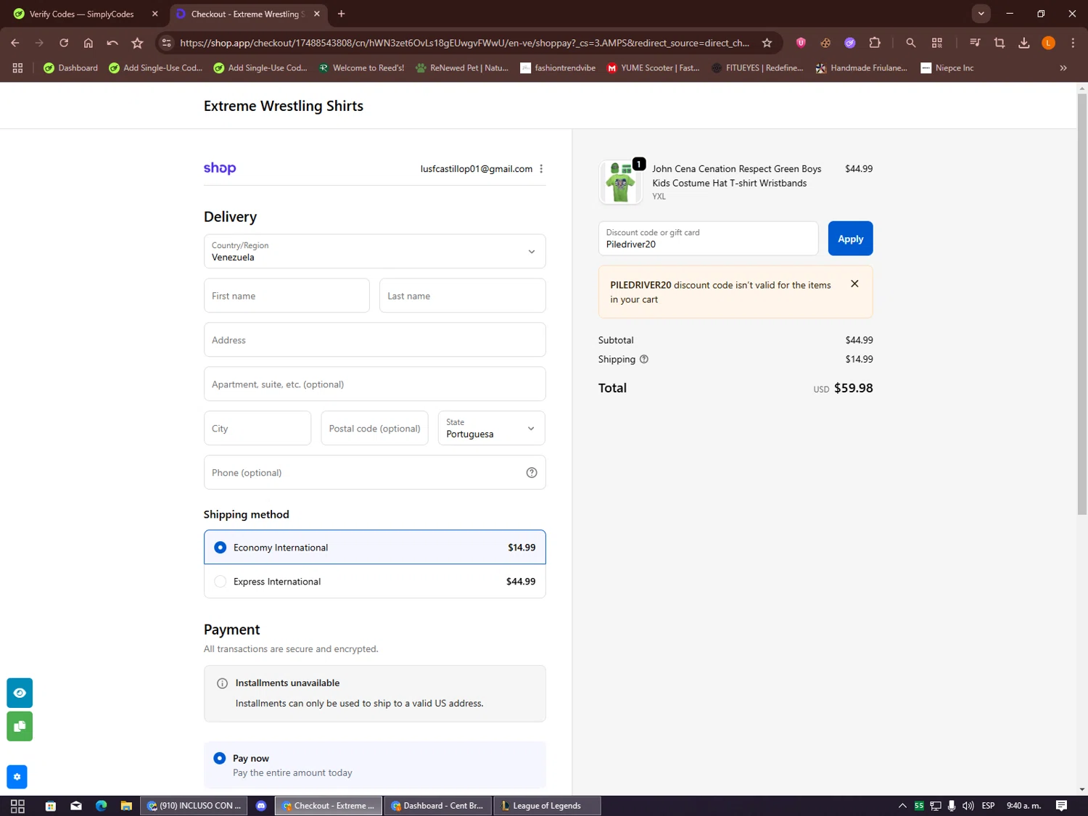Open the Discord taskbar icon
1088x816 pixels.
[261, 806]
